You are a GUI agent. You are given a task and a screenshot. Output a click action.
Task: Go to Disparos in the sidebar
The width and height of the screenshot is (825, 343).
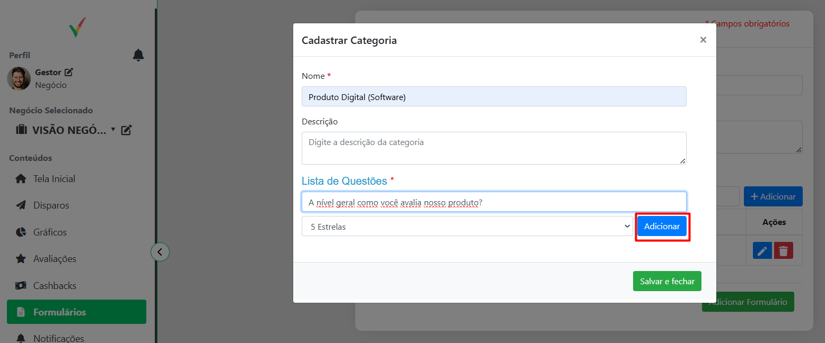click(x=51, y=205)
